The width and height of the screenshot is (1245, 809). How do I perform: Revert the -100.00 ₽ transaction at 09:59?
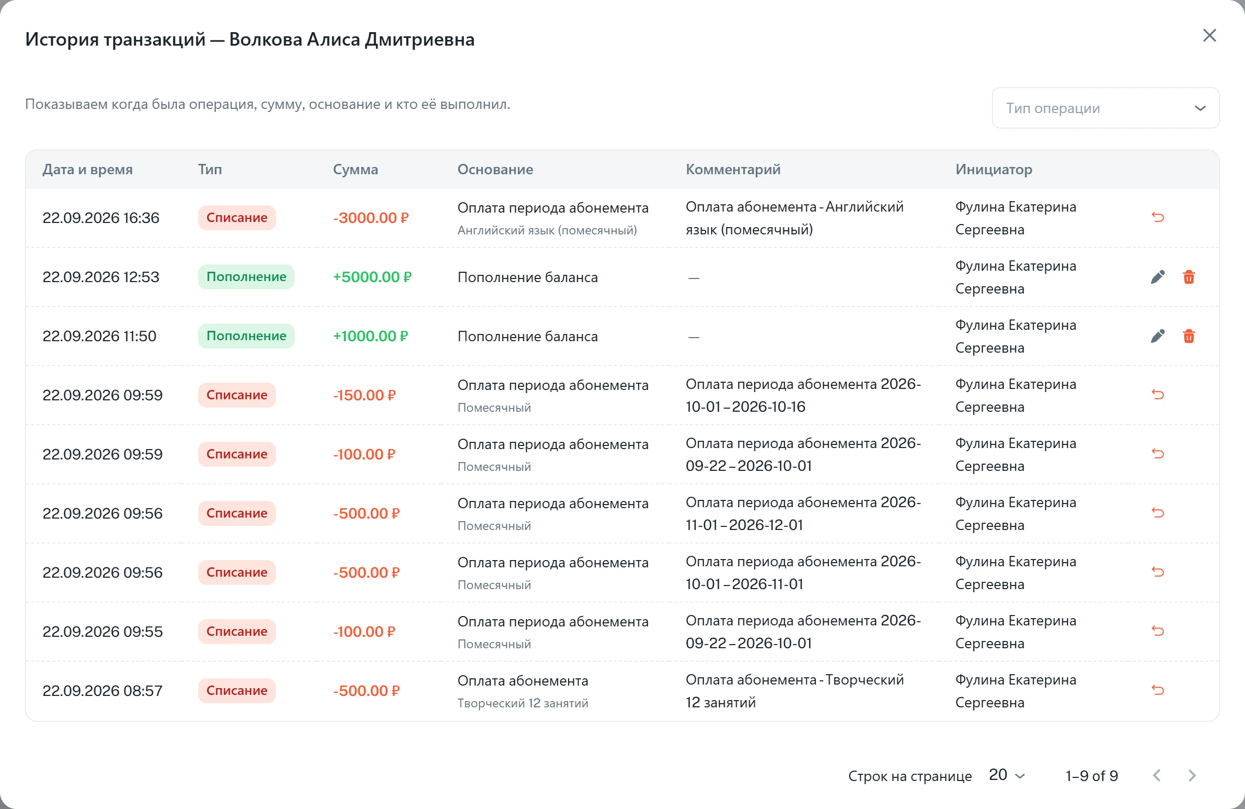1158,453
